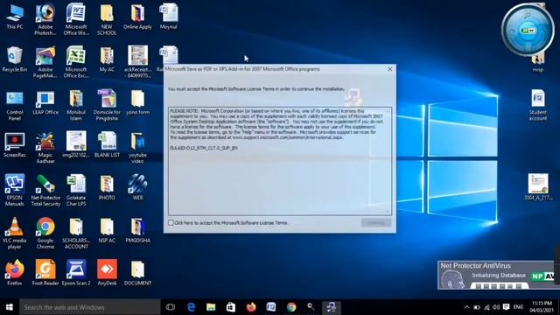Open the Windows Start menu
Viewport: 560px width, 315px height.
(x=10, y=307)
